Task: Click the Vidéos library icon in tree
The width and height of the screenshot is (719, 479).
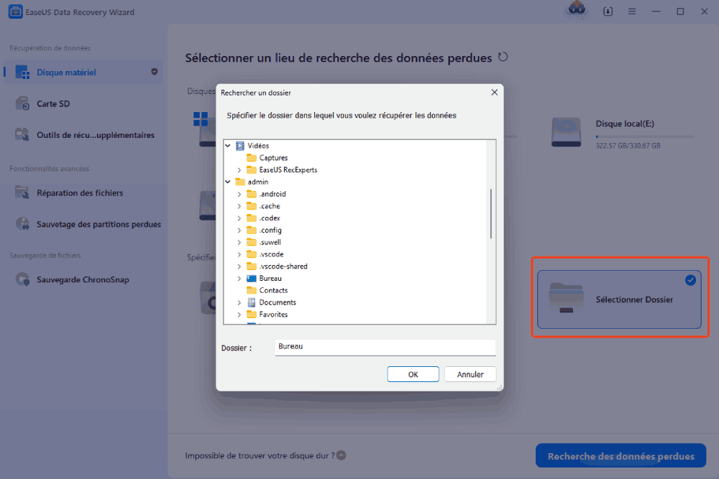Action: (x=240, y=146)
